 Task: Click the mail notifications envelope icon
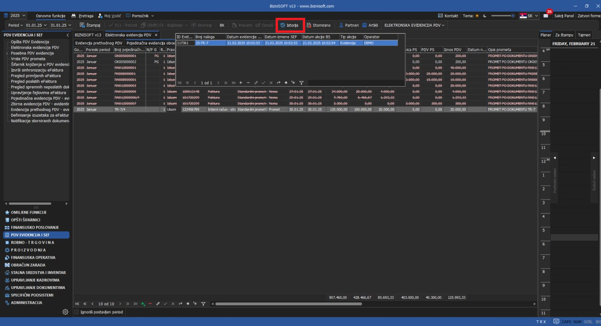click(x=546, y=15)
